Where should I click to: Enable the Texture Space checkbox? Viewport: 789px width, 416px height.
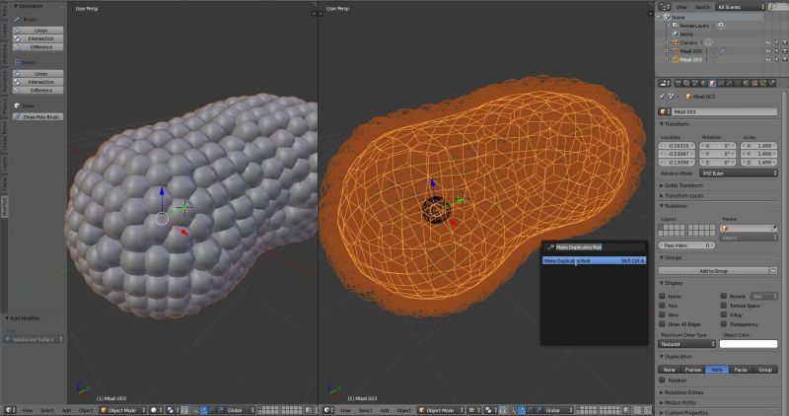pos(724,306)
